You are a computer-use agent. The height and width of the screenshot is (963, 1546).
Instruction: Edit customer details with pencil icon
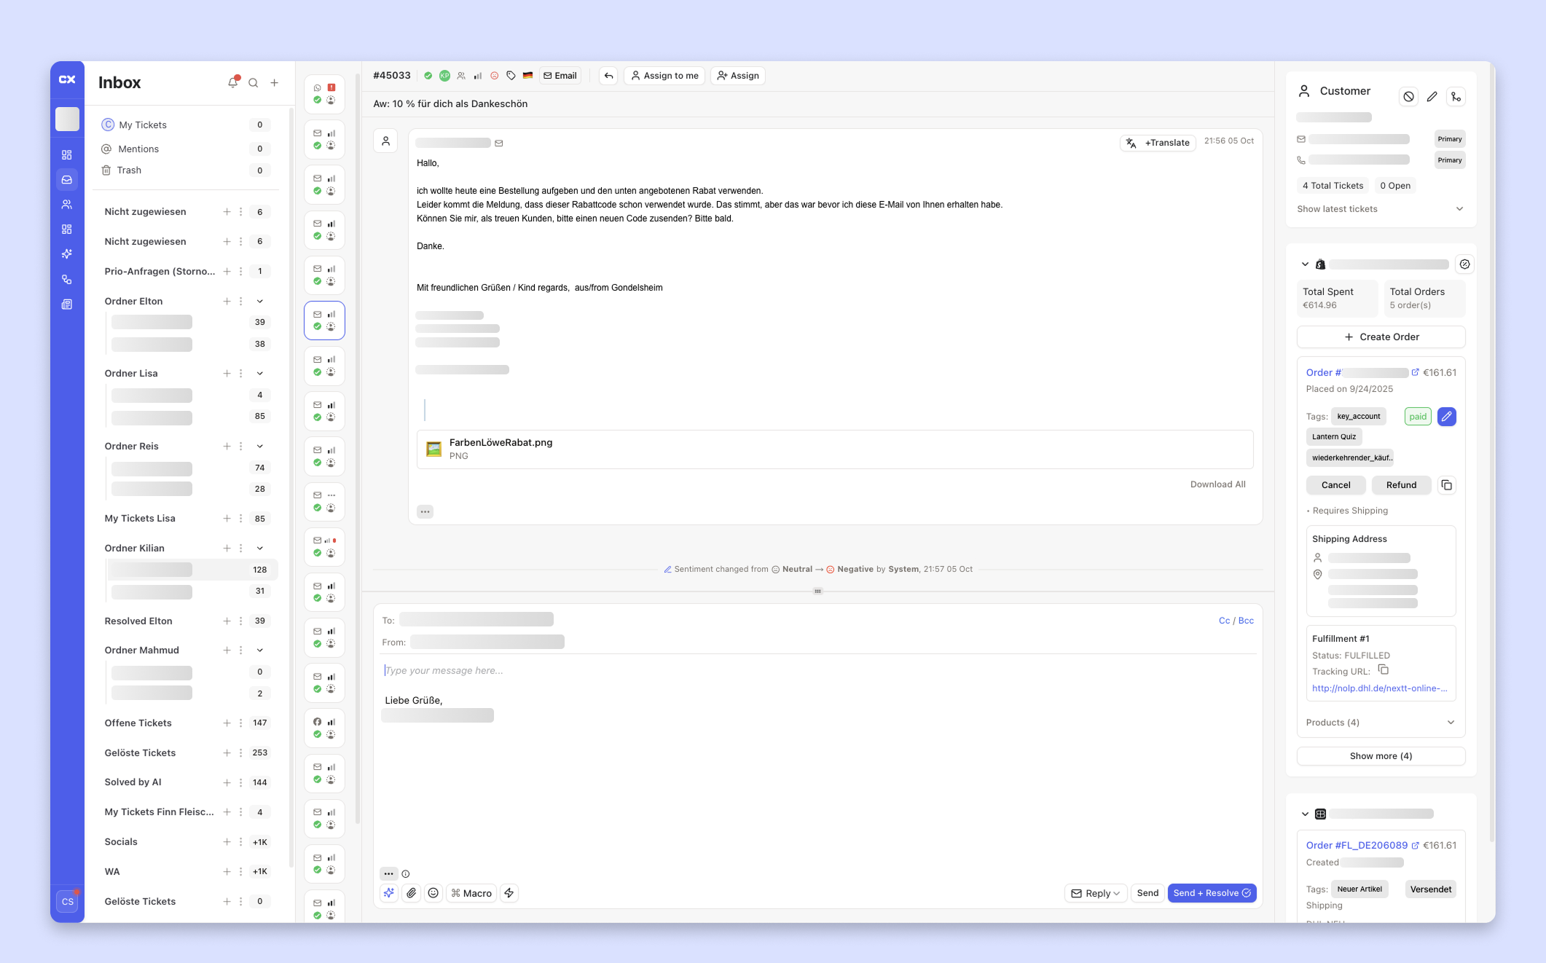[x=1432, y=97]
